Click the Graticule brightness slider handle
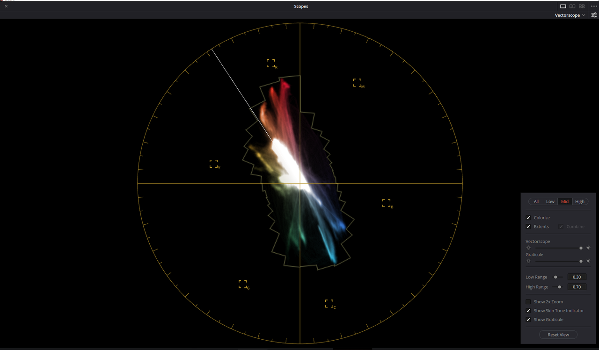Screen dimensions: 599x350 coord(581,261)
